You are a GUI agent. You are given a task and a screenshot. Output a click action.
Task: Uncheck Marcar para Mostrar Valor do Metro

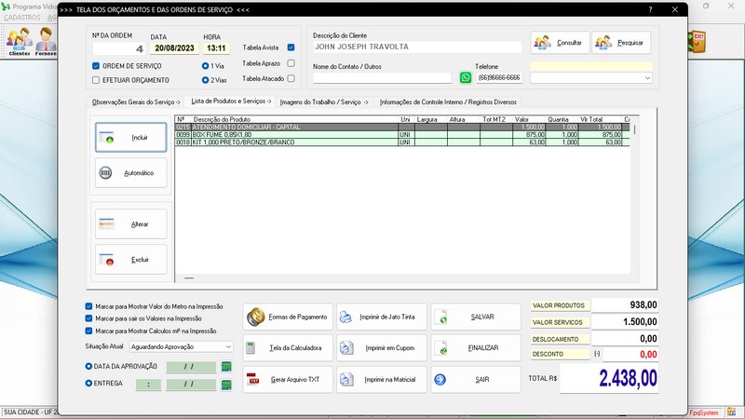88,305
